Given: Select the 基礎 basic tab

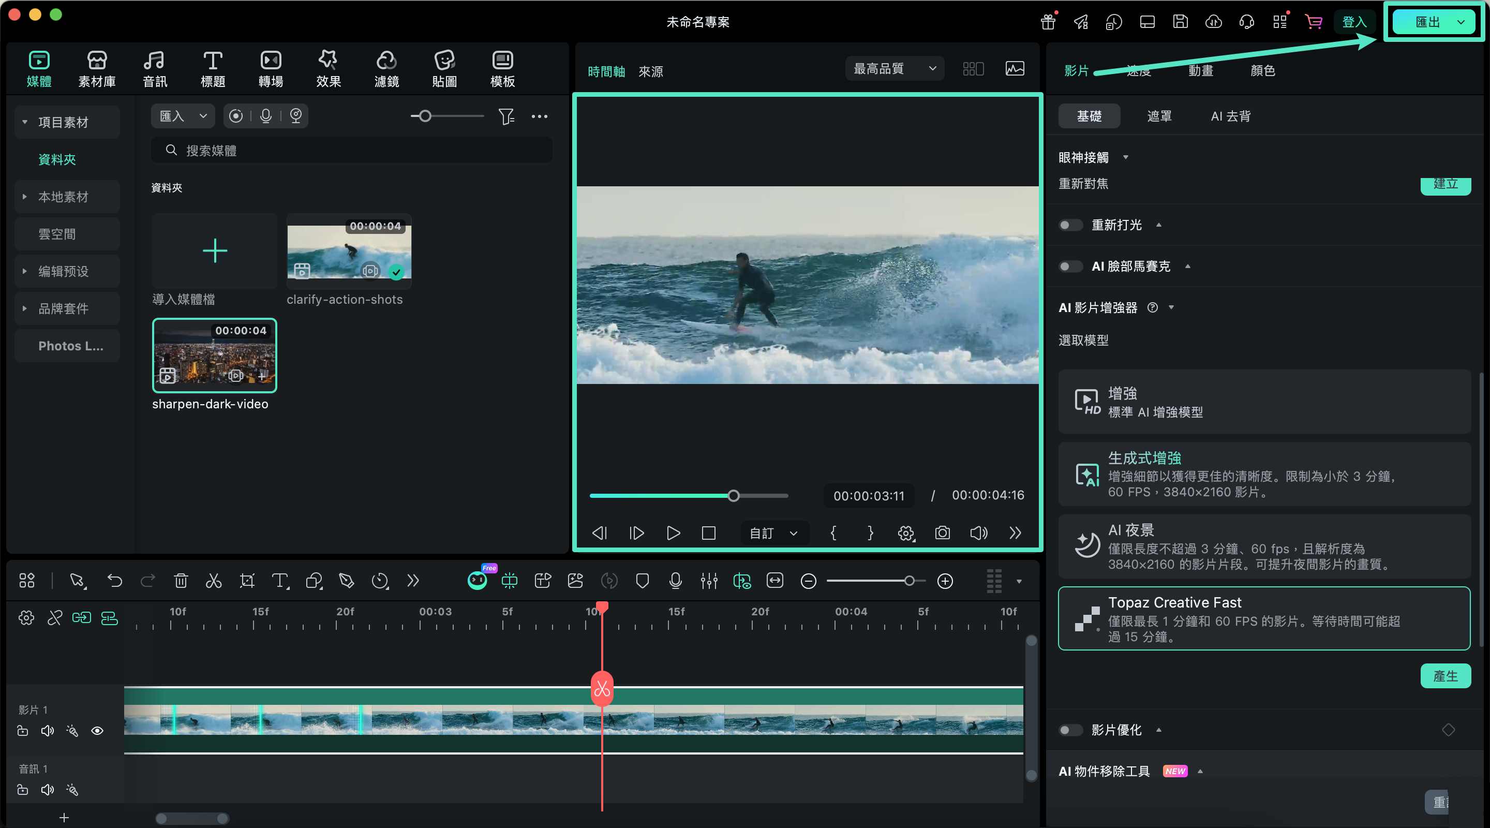Looking at the screenshot, I should 1089,116.
